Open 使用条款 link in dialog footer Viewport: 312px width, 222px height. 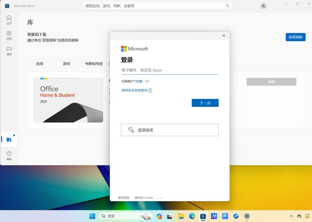(124, 198)
